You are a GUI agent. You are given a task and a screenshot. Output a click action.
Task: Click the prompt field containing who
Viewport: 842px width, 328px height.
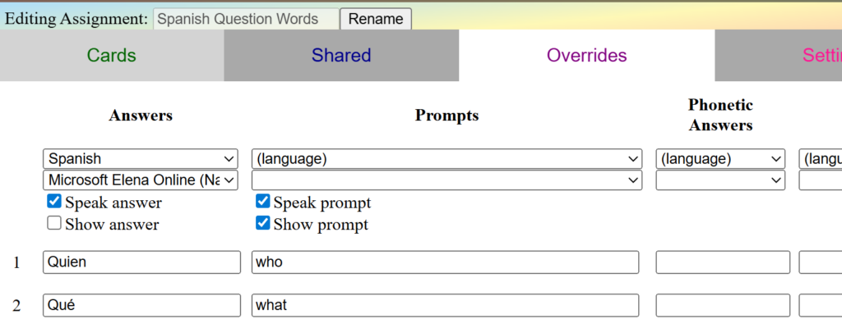point(445,262)
